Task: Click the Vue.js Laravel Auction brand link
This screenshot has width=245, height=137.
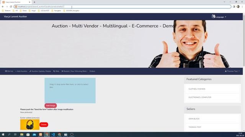Action: [15, 17]
